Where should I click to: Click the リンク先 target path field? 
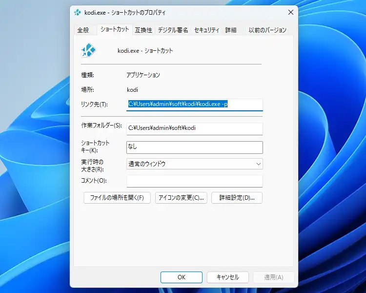pos(195,105)
